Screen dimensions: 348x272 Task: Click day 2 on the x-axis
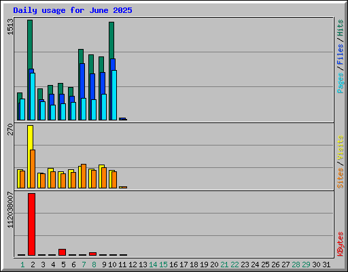point(33,265)
